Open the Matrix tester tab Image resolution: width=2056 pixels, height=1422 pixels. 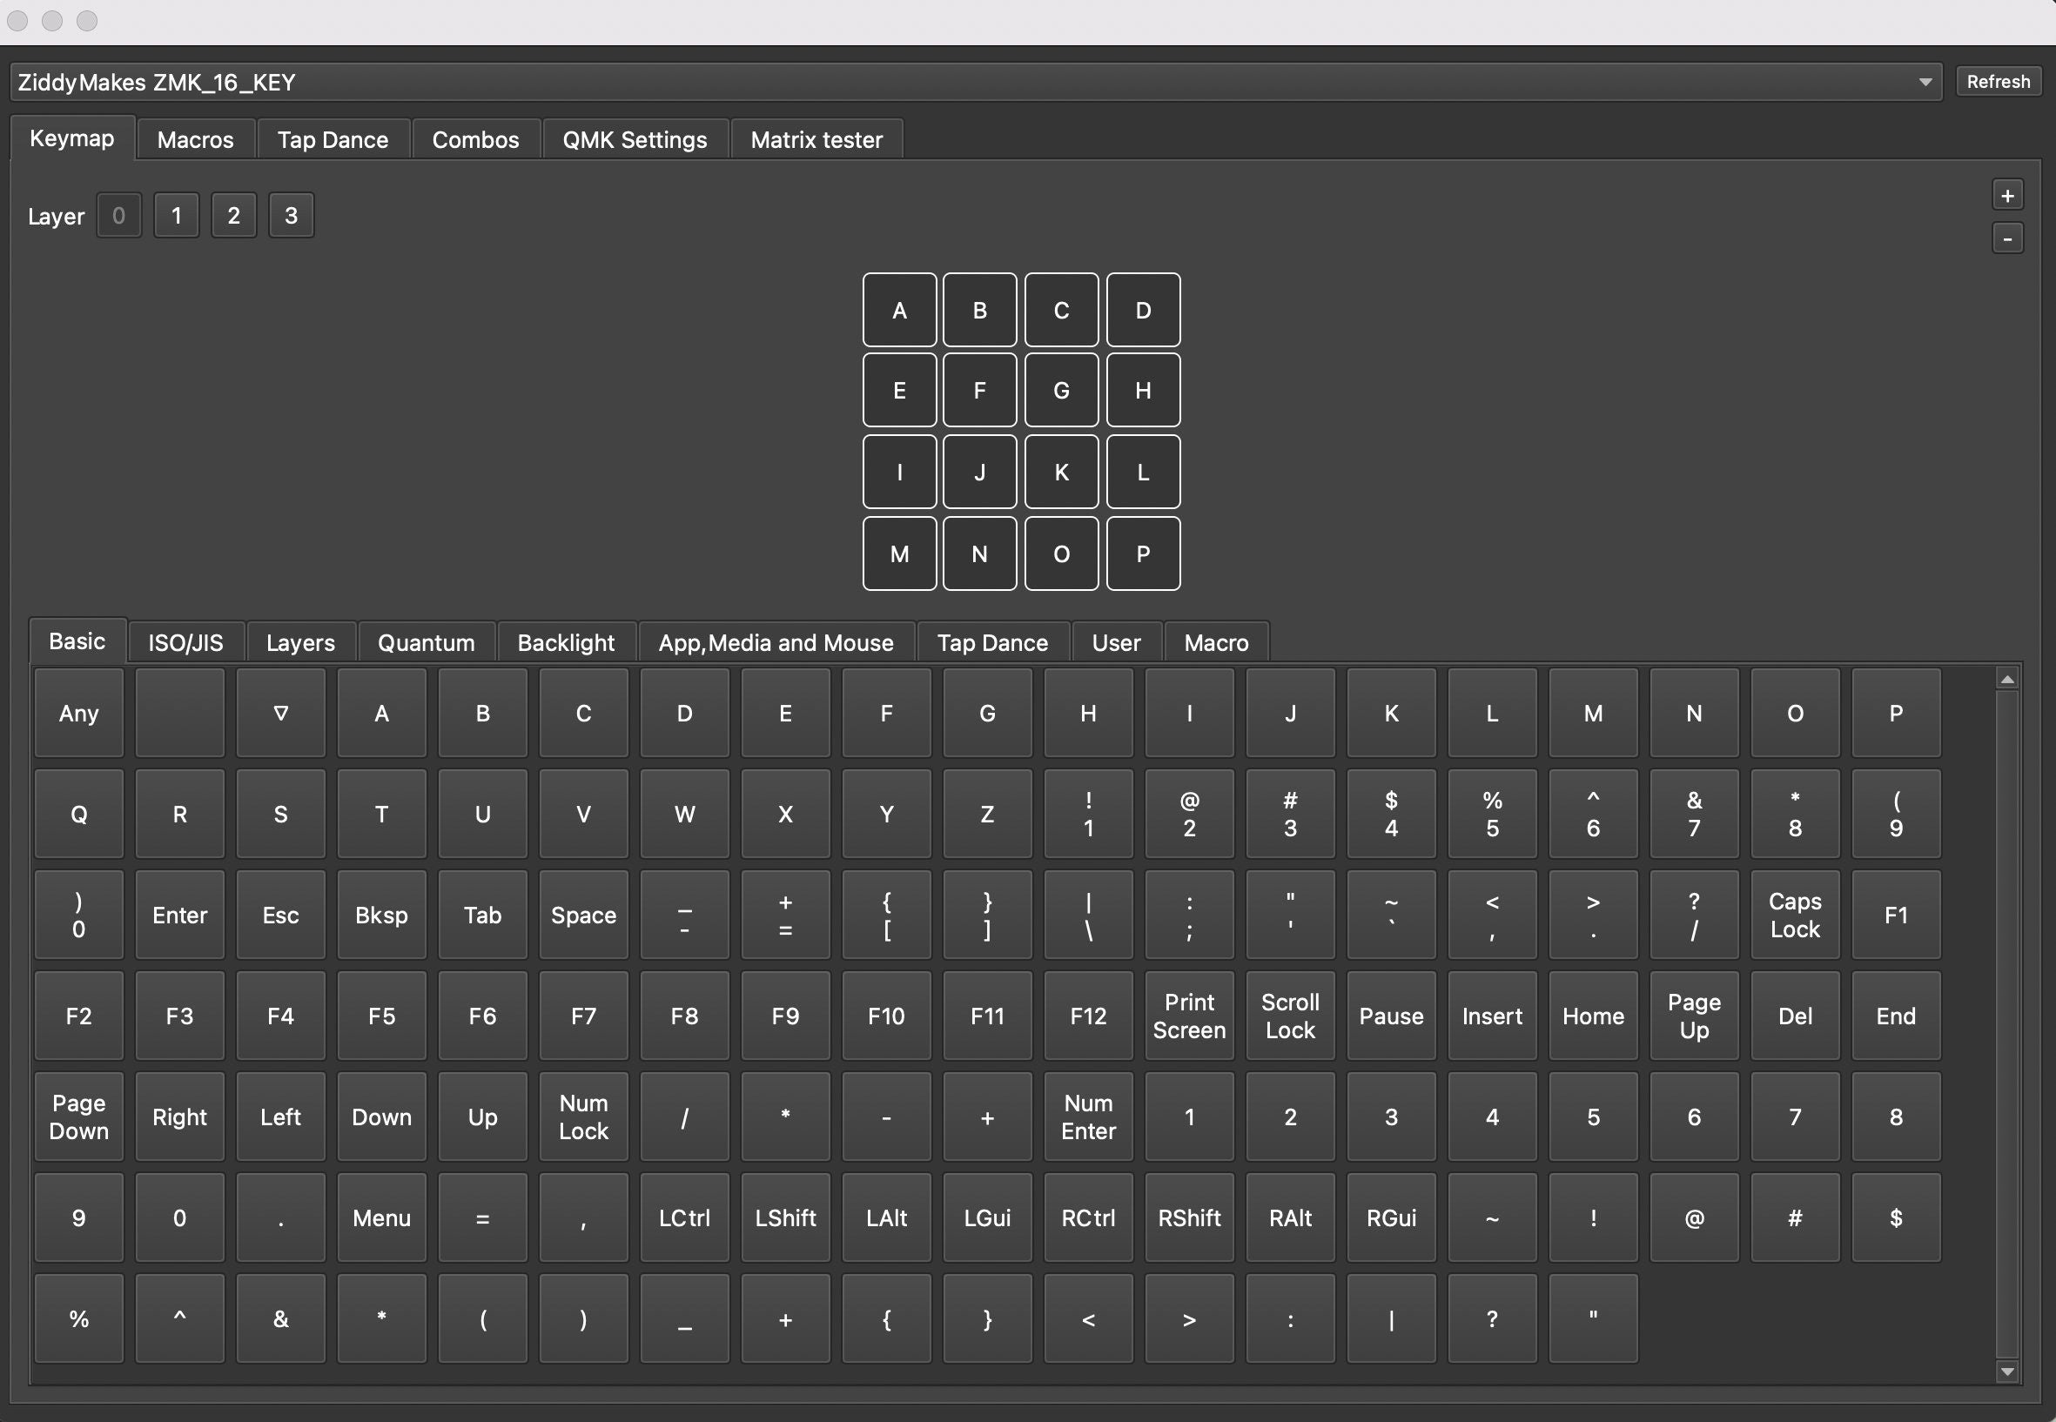pyautogui.click(x=816, y=140)
